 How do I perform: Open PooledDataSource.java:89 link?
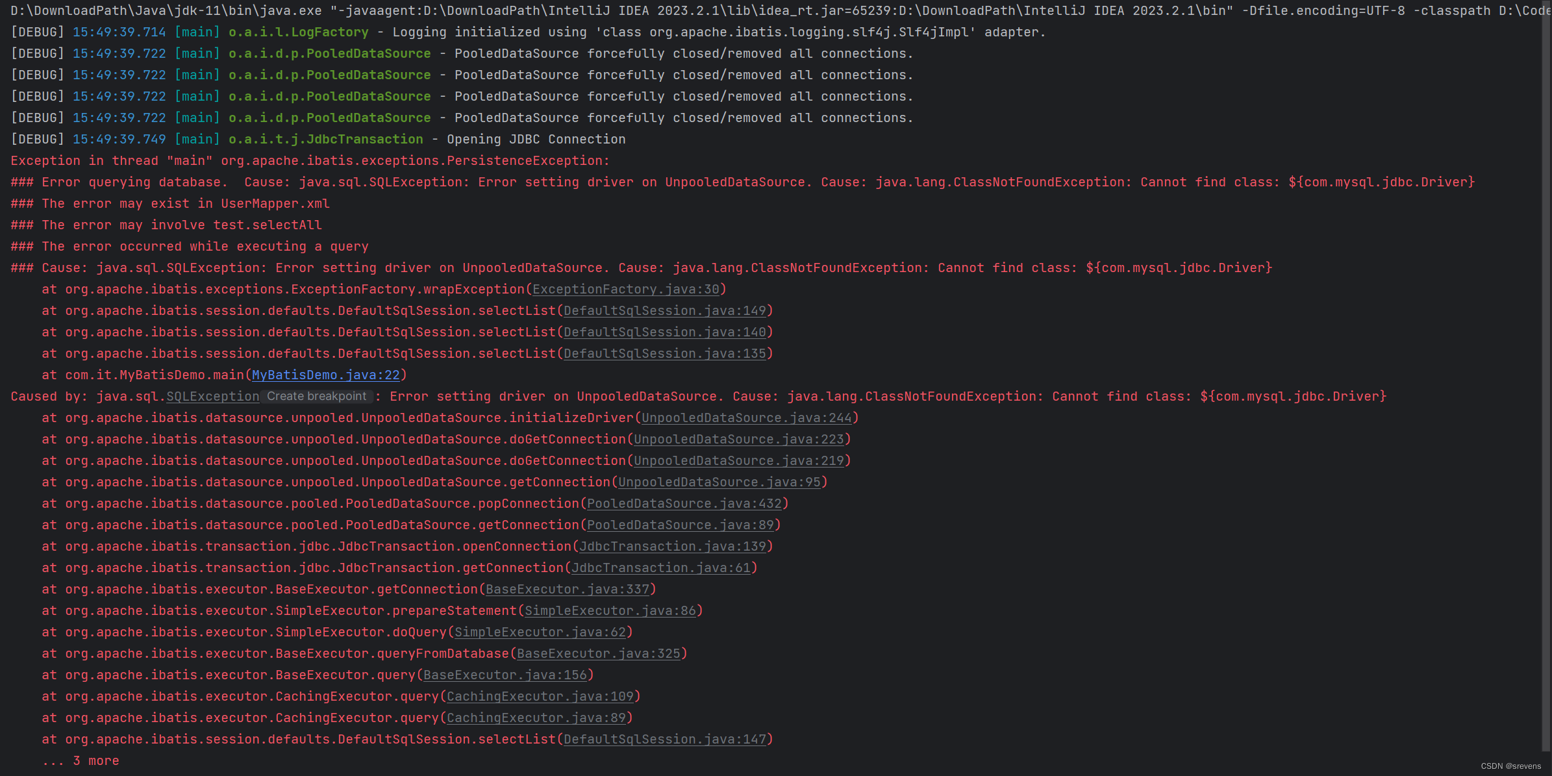click(x=680, y=525)
